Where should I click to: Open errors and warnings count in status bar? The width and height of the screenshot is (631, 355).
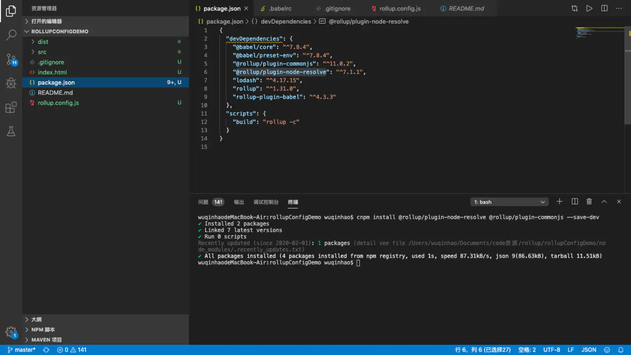72,350
